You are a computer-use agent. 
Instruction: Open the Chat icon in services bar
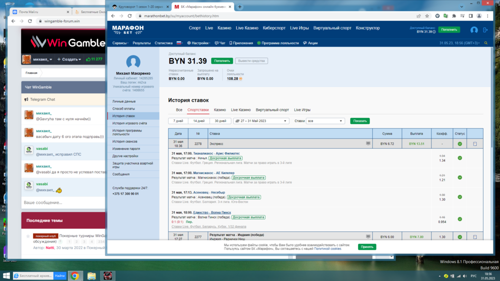coord(219,43)
